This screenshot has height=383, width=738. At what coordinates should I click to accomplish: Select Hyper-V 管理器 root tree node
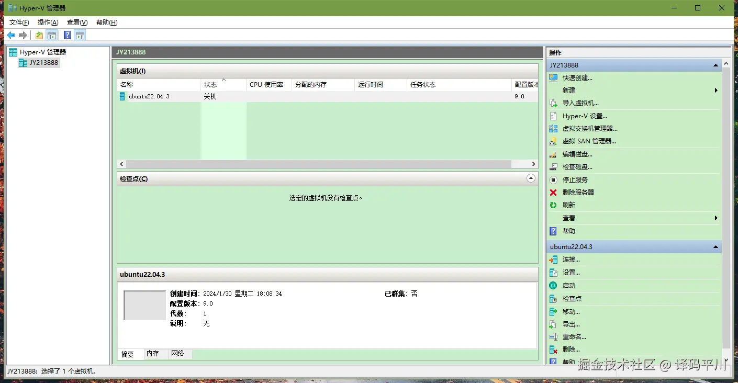43,52
